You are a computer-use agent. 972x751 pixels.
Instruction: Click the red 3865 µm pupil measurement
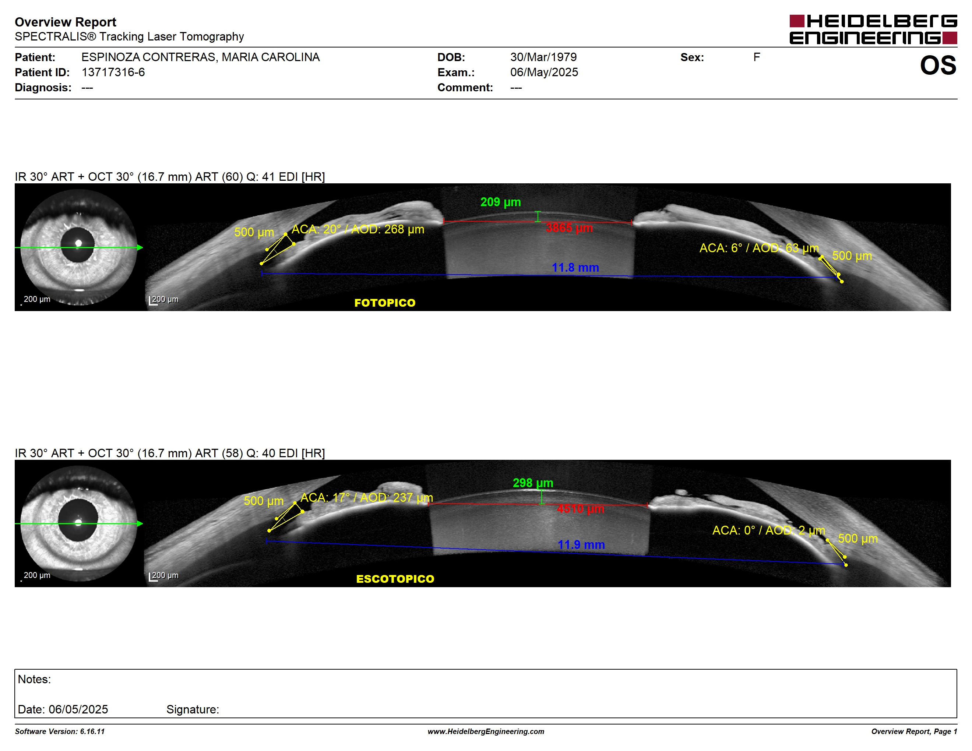(570, 228)
